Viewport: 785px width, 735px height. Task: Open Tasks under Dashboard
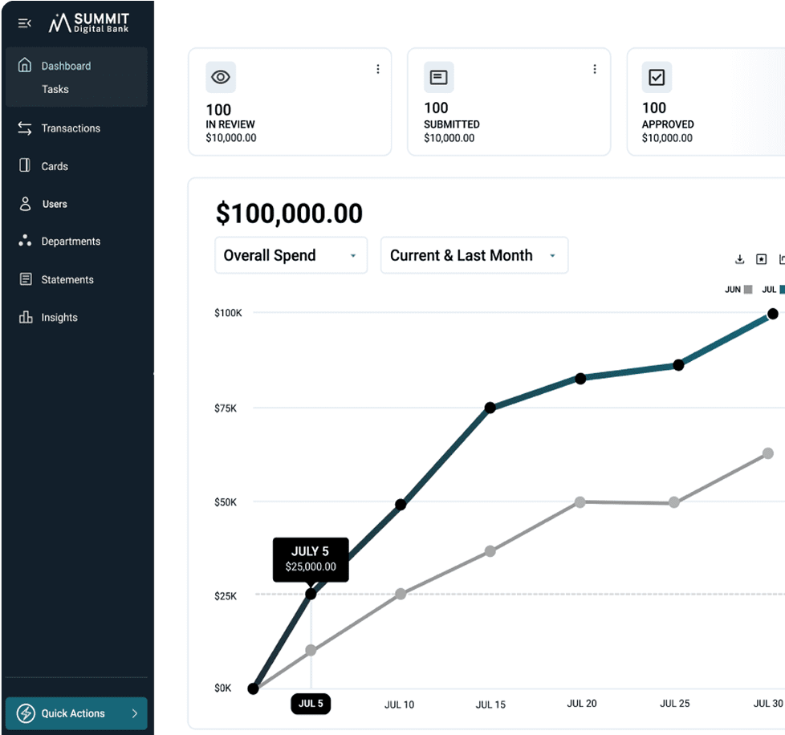[55, 89]
